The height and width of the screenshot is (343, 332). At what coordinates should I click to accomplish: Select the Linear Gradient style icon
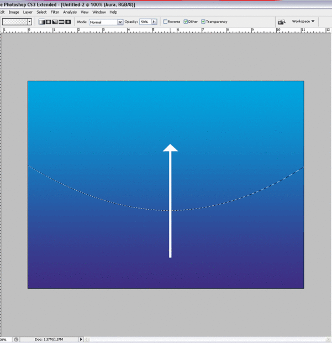point(42,22)
